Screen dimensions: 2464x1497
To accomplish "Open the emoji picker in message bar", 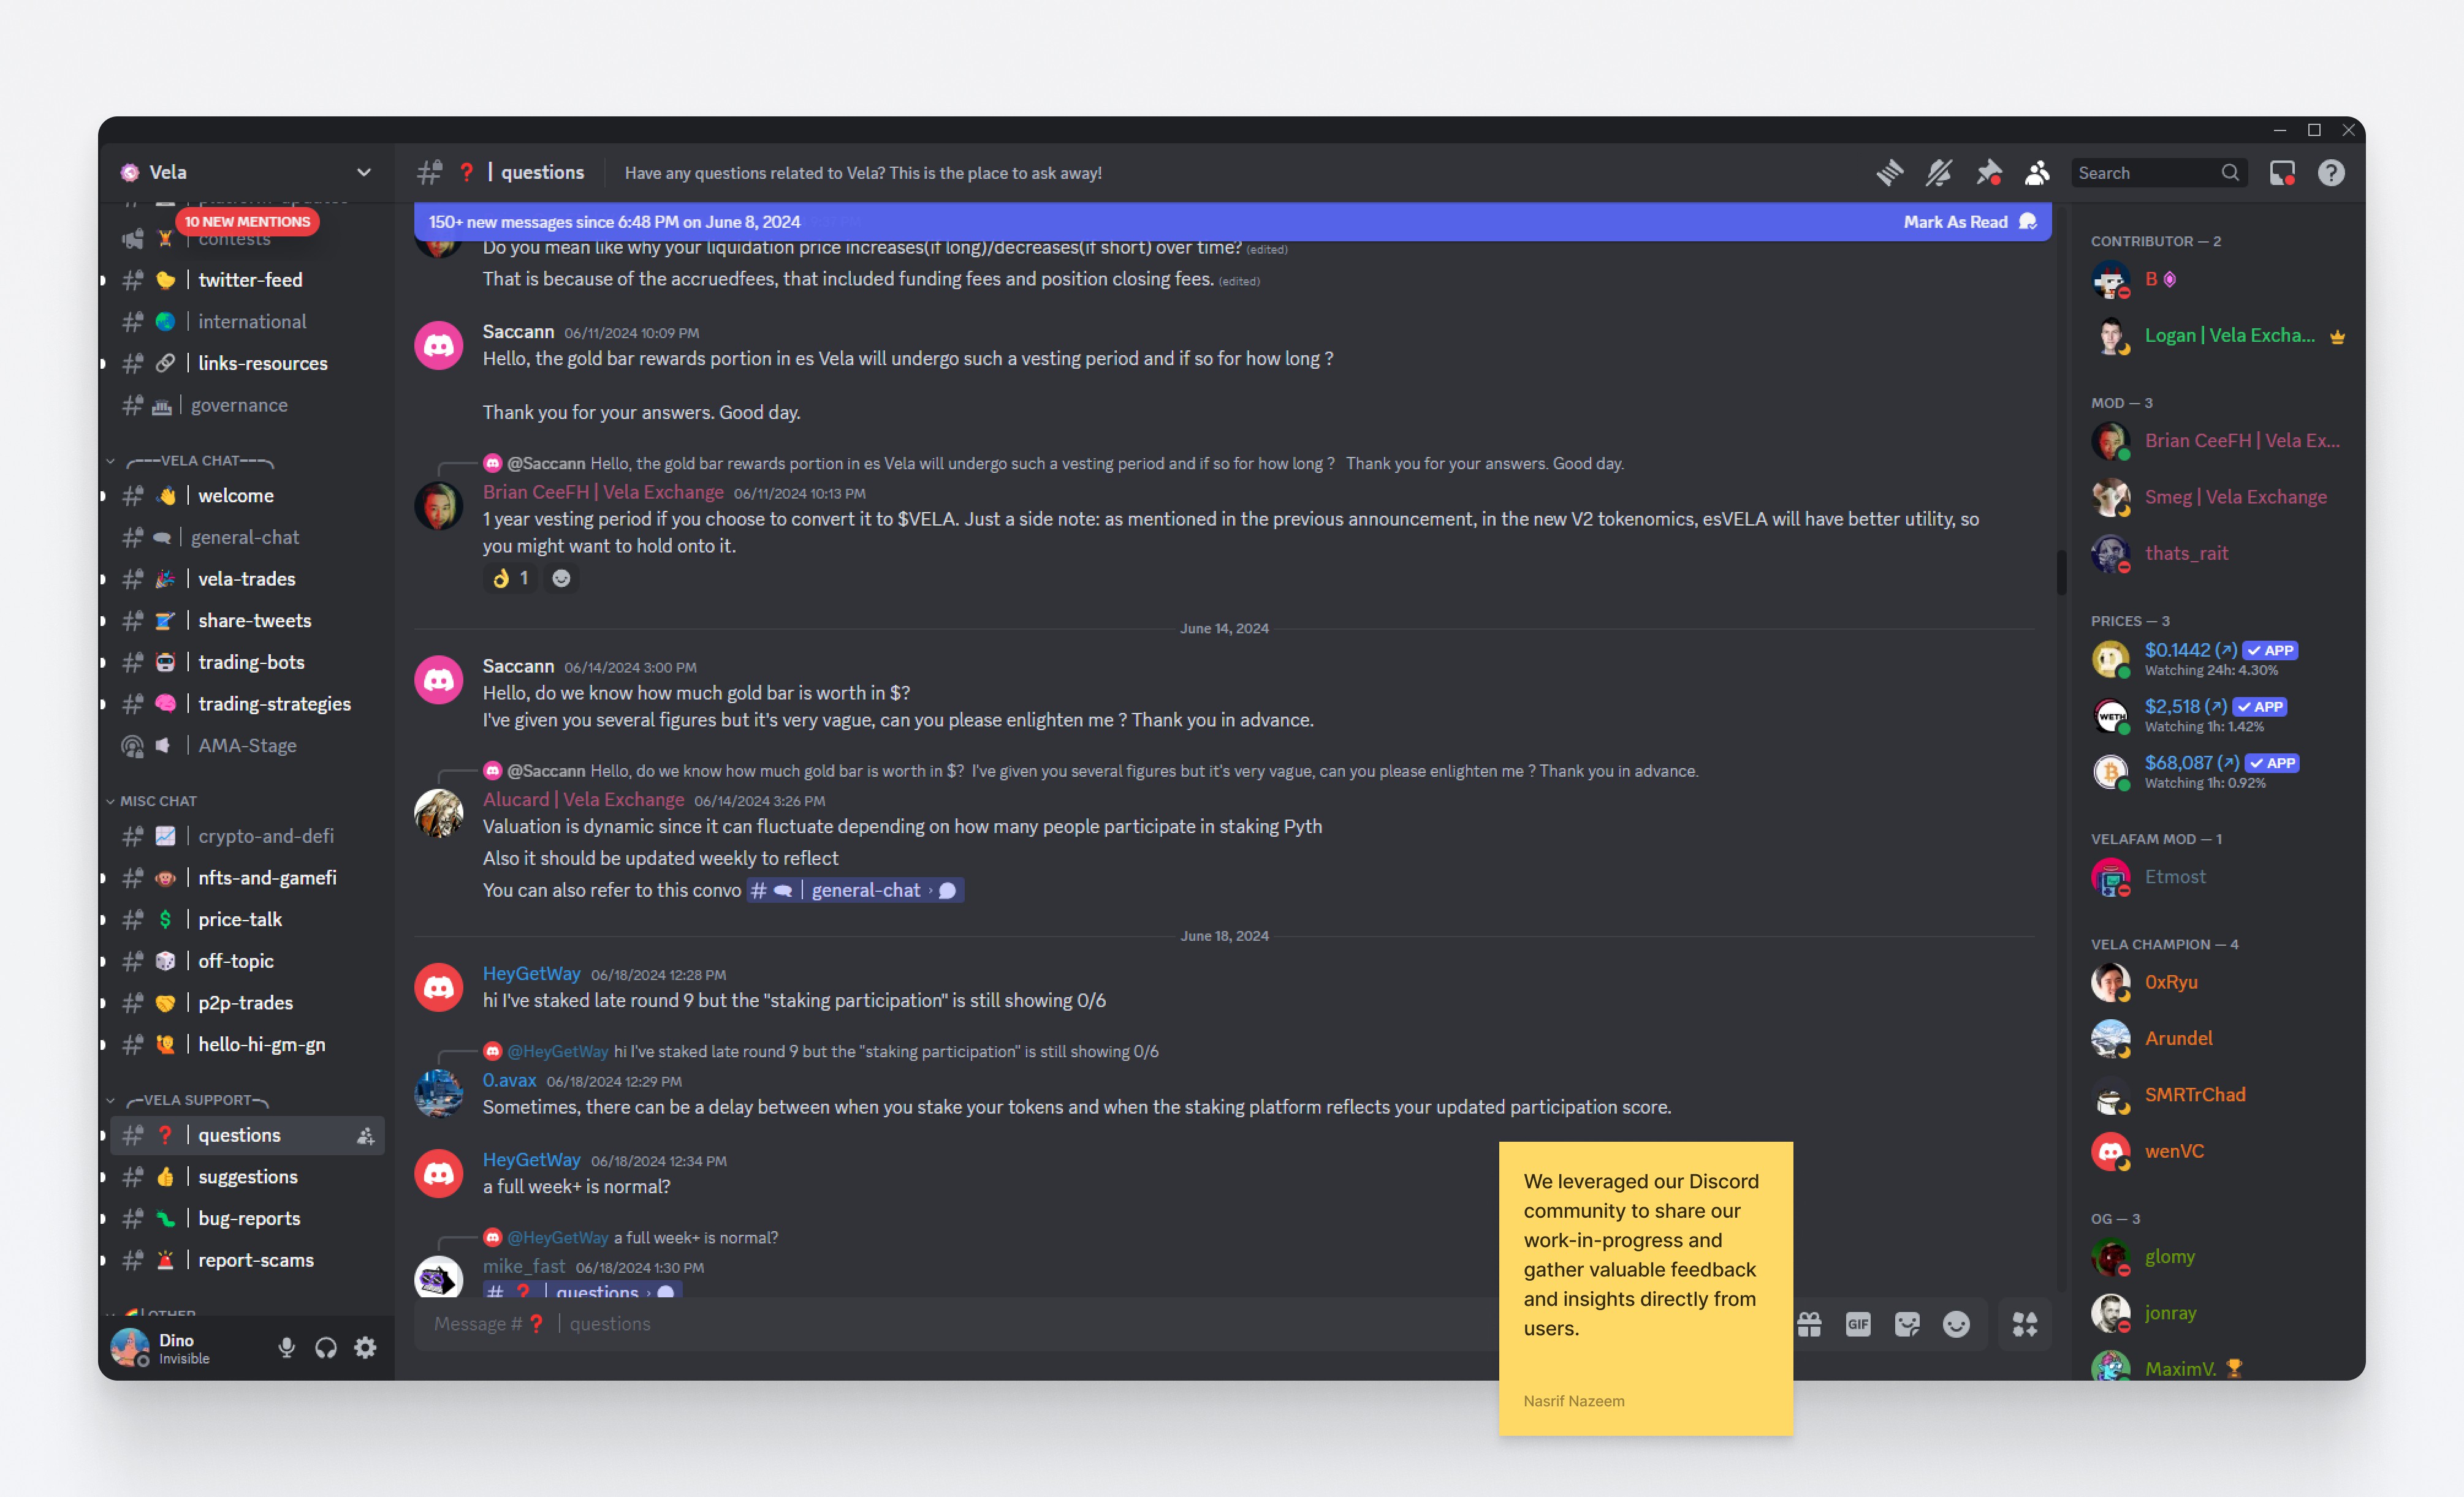I will click(x=1956, y=1324).
